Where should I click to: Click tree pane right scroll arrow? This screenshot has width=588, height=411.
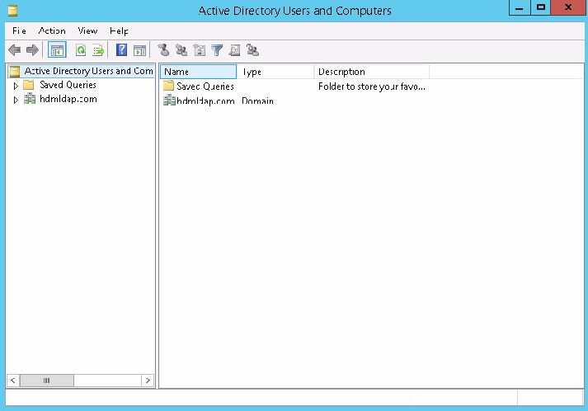coord(148,381)
